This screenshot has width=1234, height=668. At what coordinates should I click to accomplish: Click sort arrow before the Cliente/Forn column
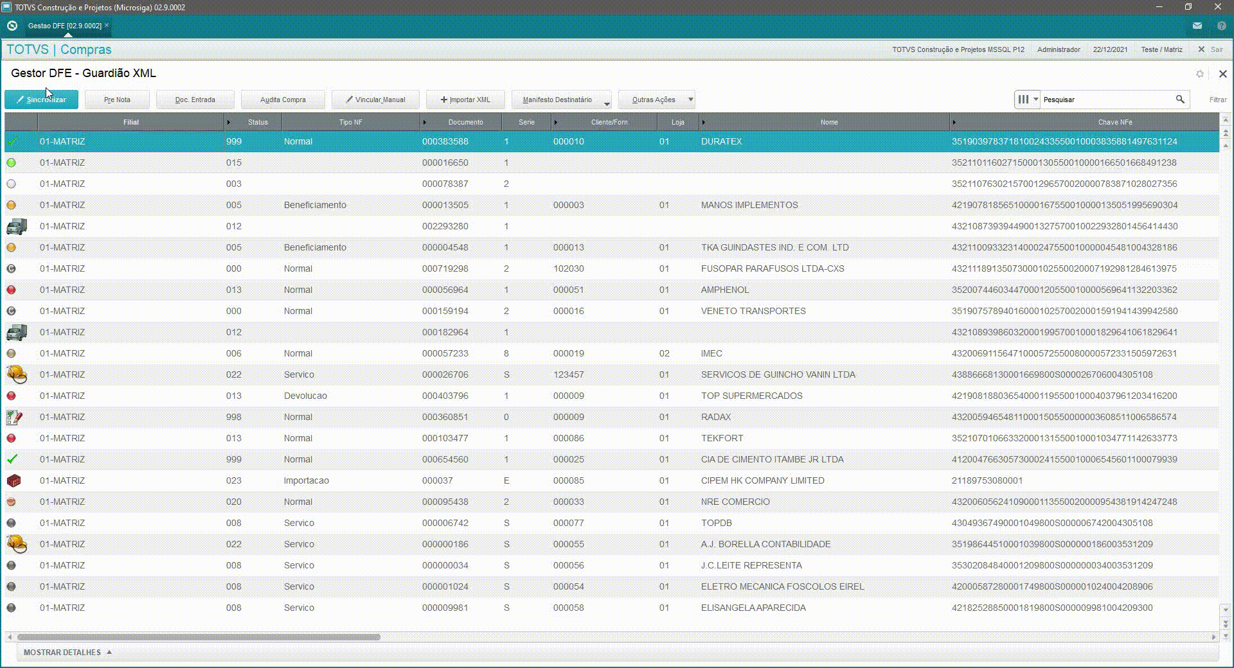click(556, 122)
